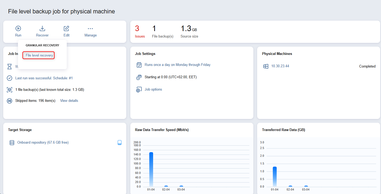
Task: Open Onboard repository link
Action: pyautogui.click(x=43, y=143)
